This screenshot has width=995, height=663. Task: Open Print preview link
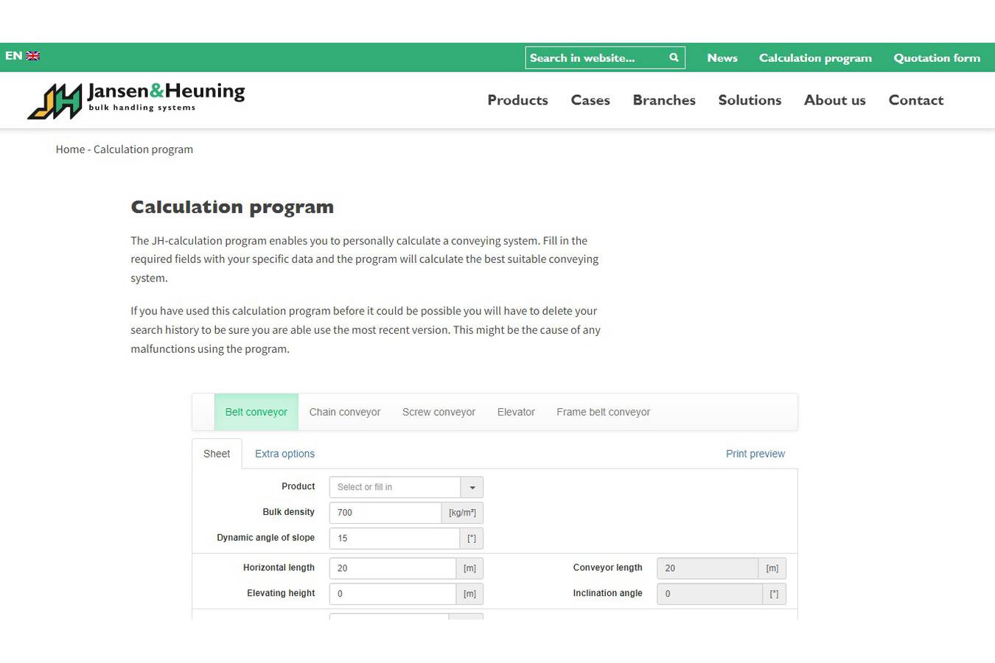click(755, 454)
